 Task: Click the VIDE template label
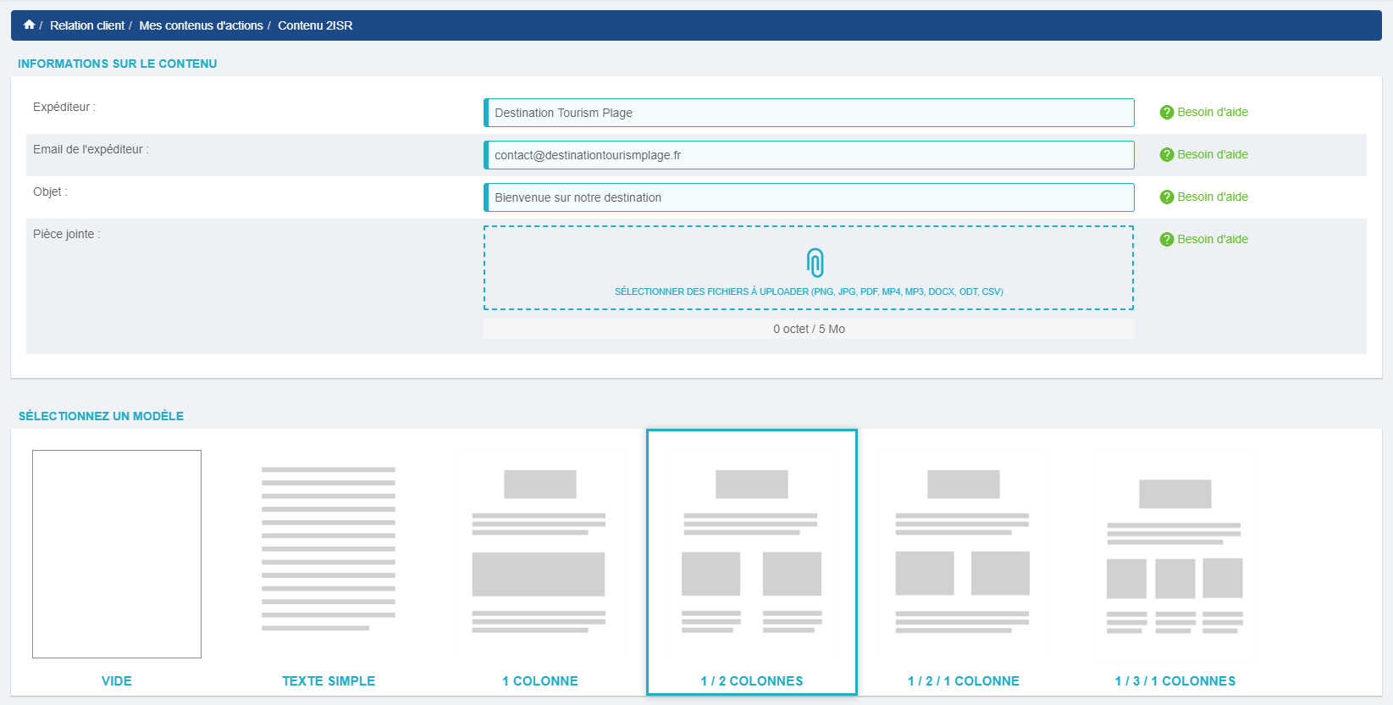[x=117, y=680]
